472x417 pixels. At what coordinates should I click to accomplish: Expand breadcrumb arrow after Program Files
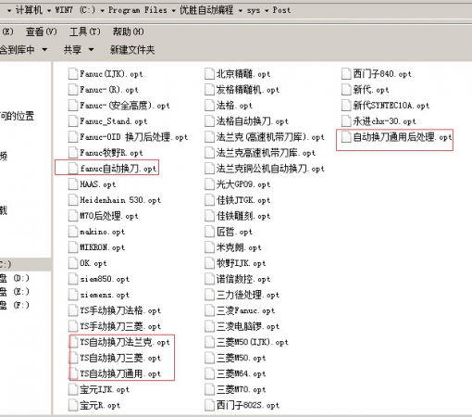tap(173, 10)
